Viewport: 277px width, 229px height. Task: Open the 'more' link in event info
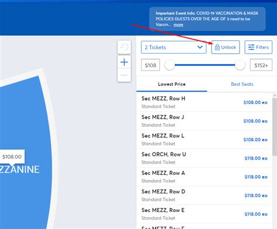pyautogui.click(x=178, y=25)
